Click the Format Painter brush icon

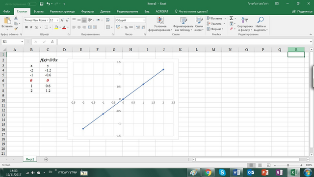click(x=16, y=29)
